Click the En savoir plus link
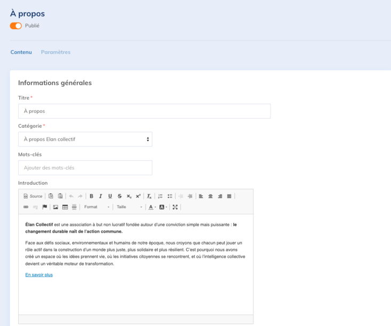Image resolution: width=391 pixels, height=326 pixels. pyautogui.click(x=39, y=275)
